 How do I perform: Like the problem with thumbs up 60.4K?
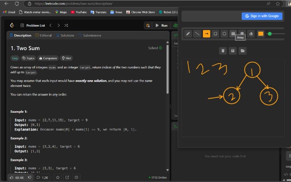coord(17,177)
